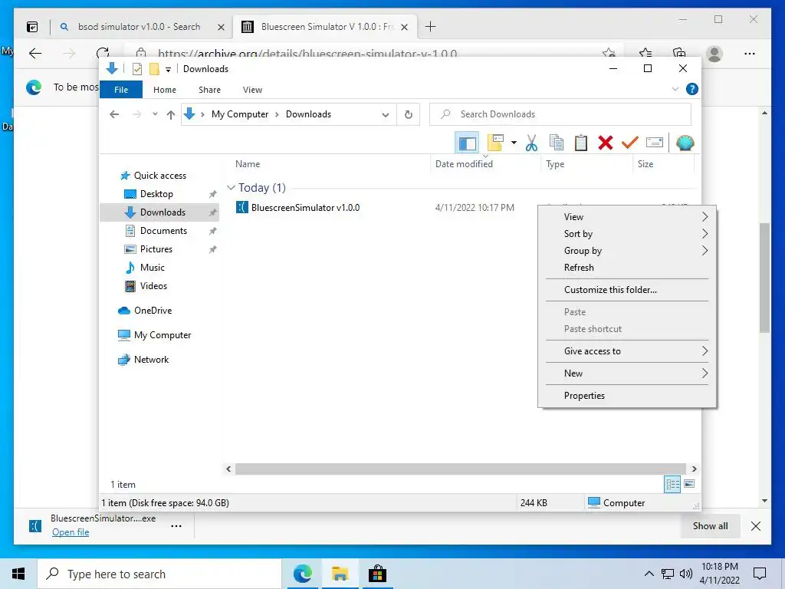
Task: Click the Search Downloads field
Action: pyautogui.click(x=560, y=115)
